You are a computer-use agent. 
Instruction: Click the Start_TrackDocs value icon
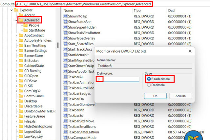tap(65, 49)
